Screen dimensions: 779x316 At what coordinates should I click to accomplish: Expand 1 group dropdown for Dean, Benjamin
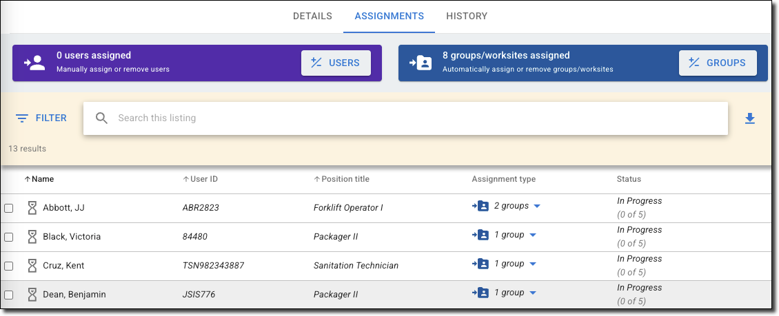point(532,293)
